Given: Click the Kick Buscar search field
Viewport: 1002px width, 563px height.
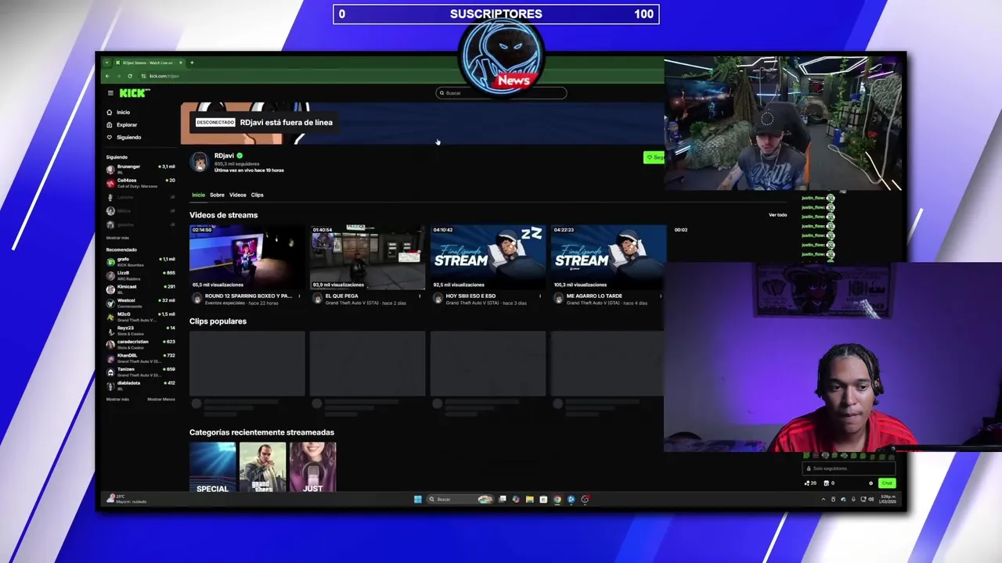Looking at the screenshot, I should (x=501, y=93).
